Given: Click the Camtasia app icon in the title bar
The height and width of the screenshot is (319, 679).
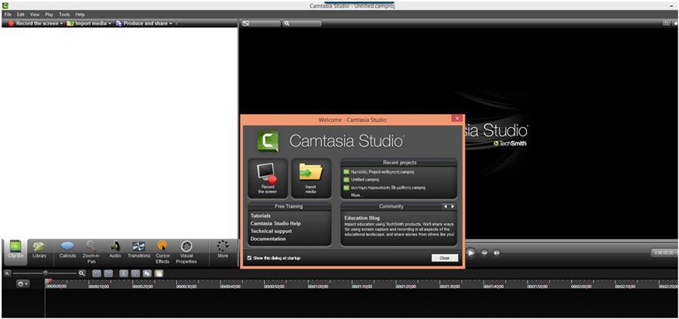Looking at the screenshot, I should pos(5,5).
